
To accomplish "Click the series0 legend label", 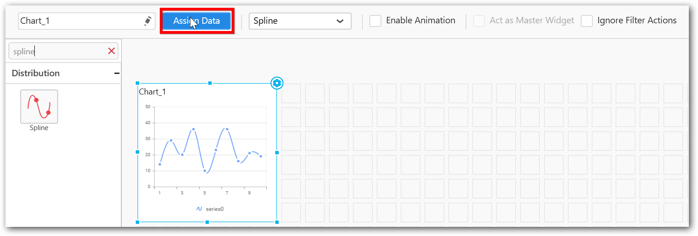I will 215,209.
